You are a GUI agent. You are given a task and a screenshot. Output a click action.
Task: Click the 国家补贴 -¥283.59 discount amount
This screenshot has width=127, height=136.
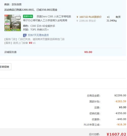pyautogui.click(x=120, y=101)
